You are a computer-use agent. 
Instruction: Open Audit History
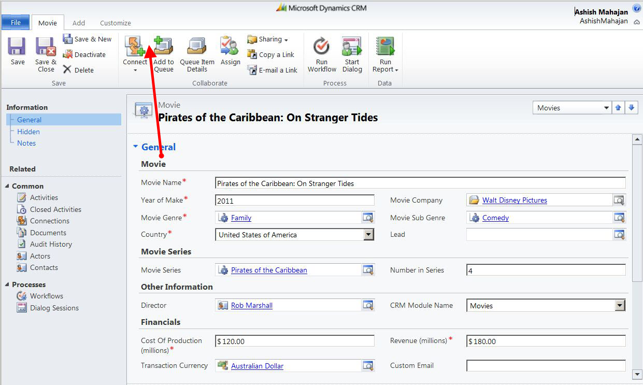click(51, 244)
